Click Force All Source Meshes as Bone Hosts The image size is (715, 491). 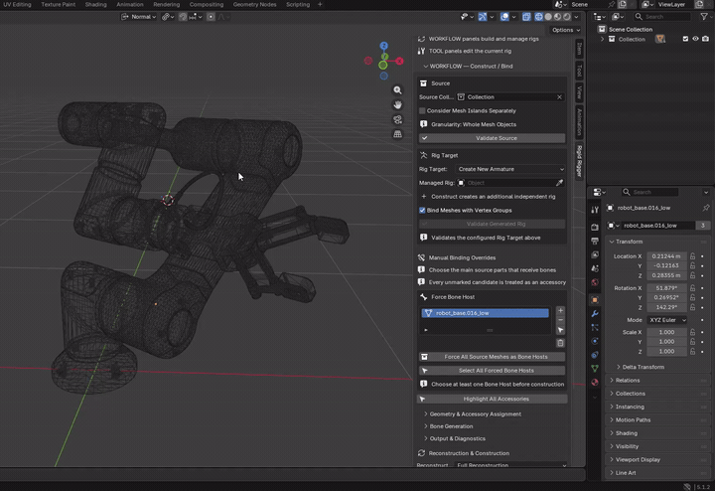tap(492, 357)
